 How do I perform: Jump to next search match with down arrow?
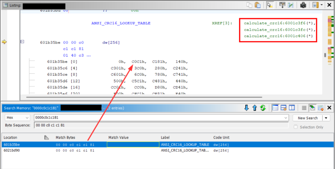(247, 108)
